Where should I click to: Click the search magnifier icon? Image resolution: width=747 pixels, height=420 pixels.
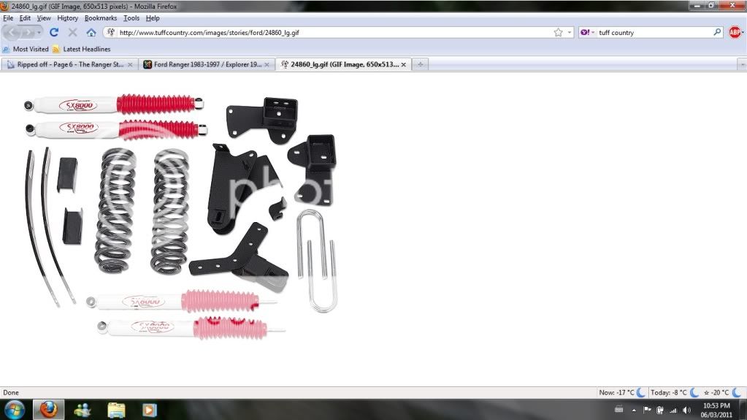tap(717, 33)
